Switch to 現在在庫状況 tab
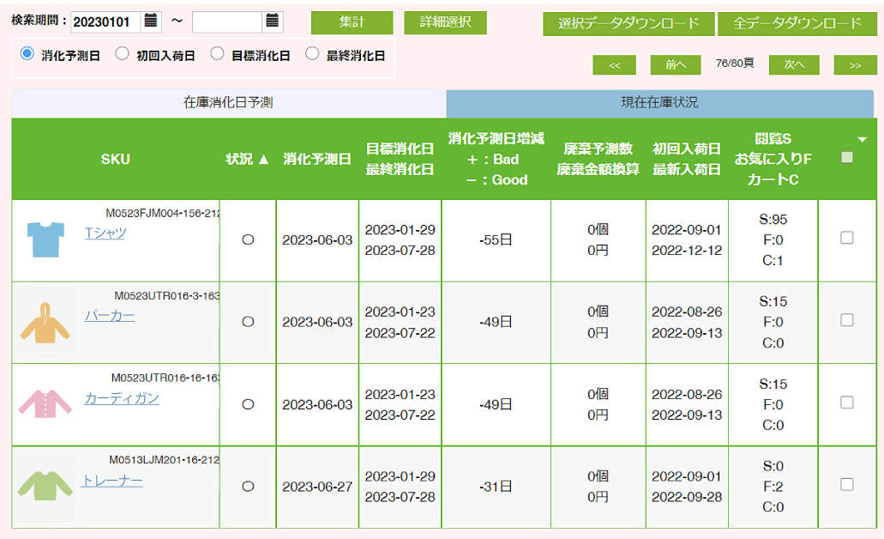 659,103
